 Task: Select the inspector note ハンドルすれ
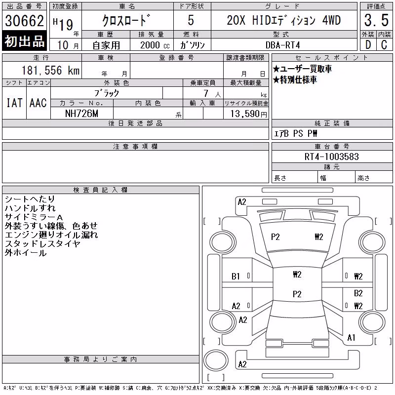(x=30, y=208)
